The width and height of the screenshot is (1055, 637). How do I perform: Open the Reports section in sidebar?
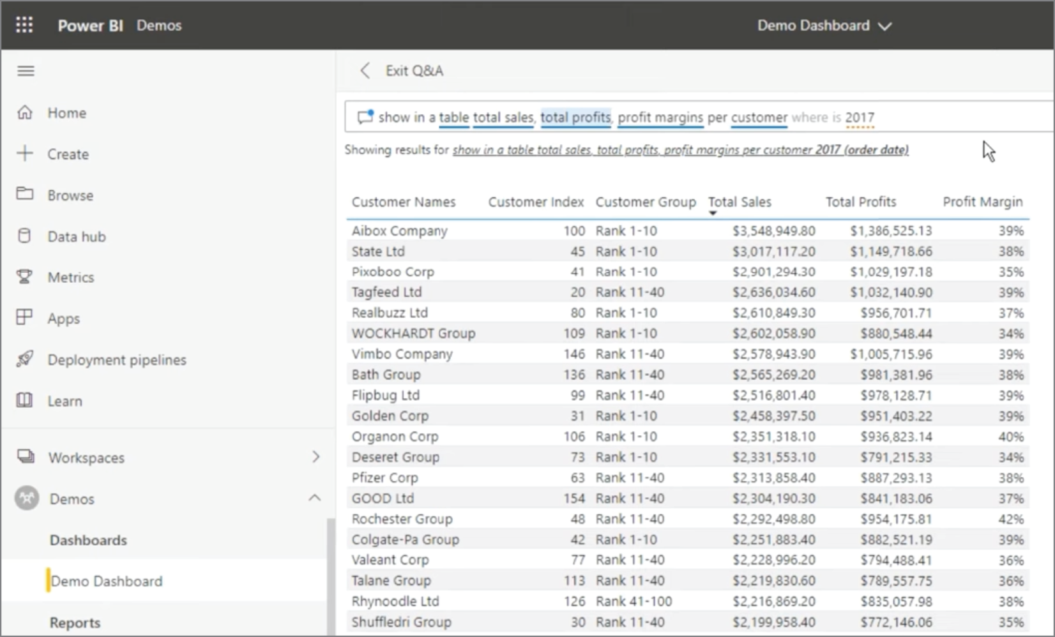coord(75,622)
